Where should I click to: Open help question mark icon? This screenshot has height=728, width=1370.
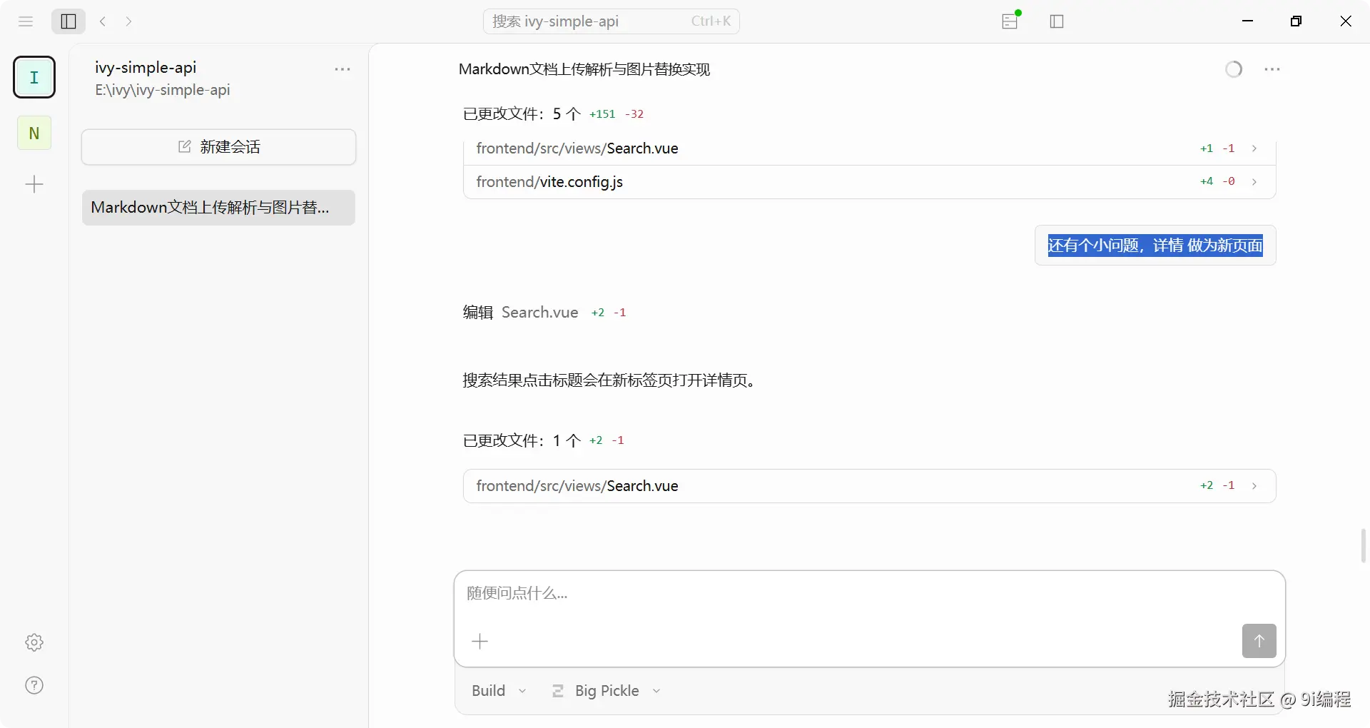[34, 686]
